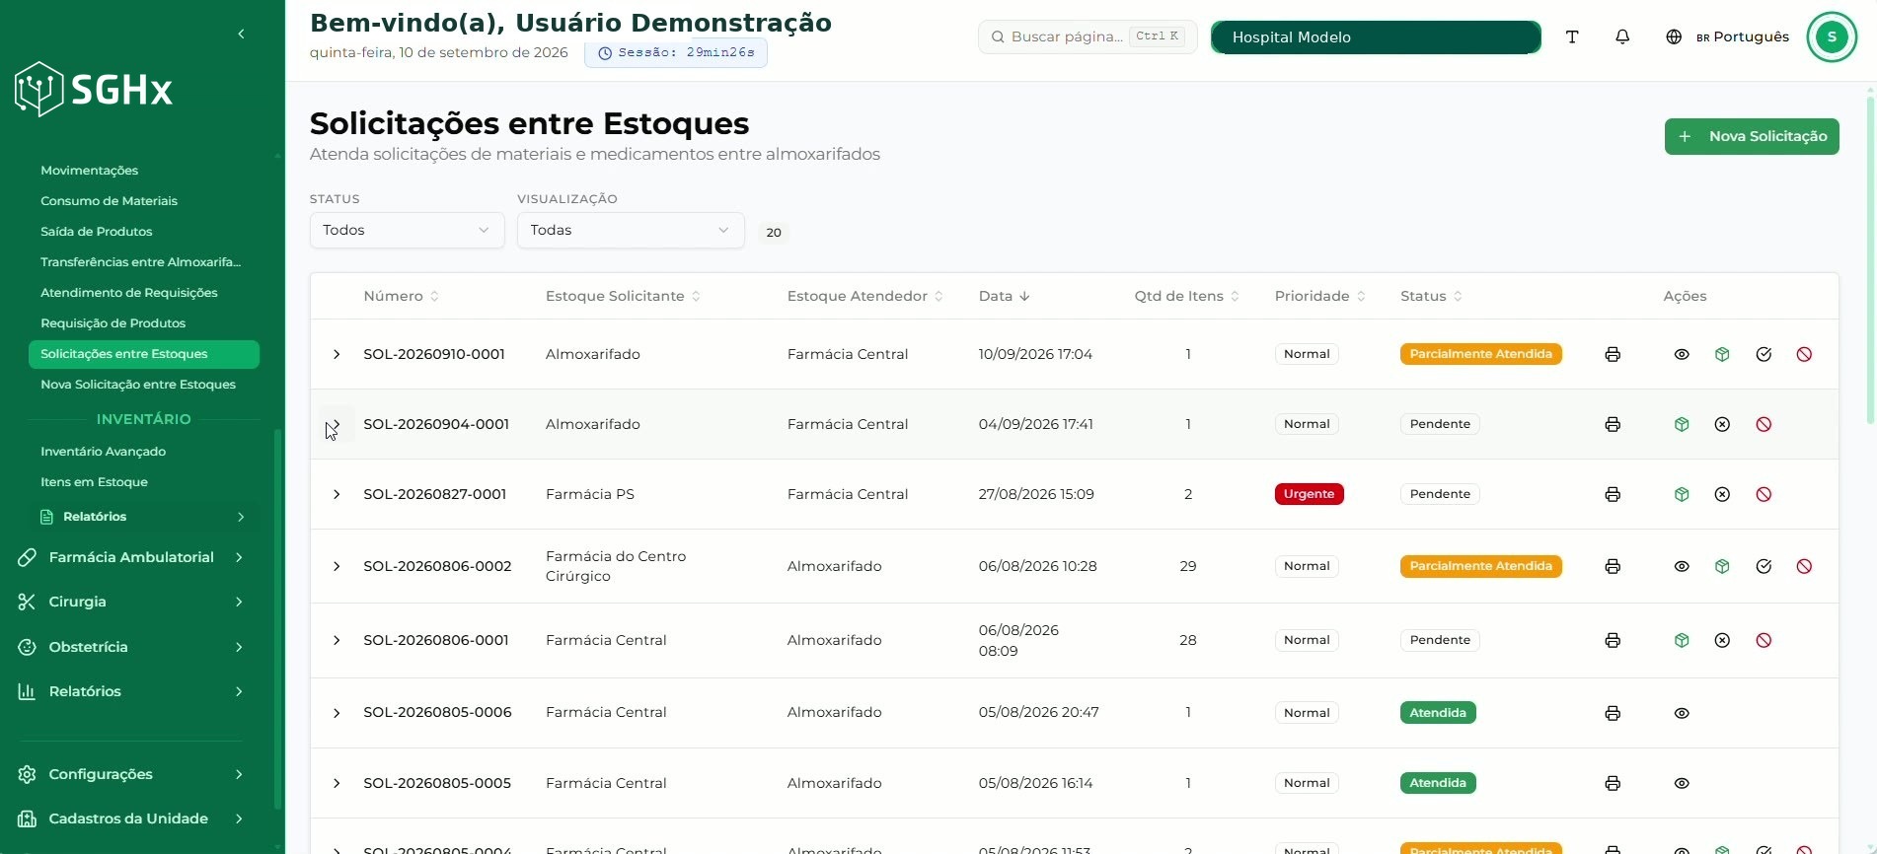Change language from Português
Image resolution: width=1877 pixels, height=854 pixels.
click(1728, 36)
